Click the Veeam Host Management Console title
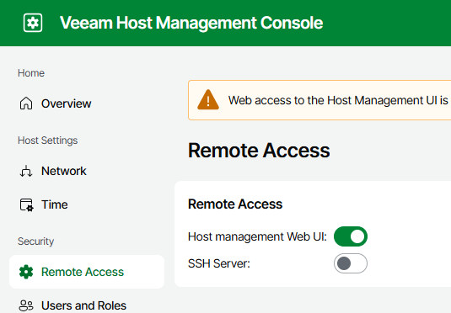The height and width of the screenshot is (313, 451). click(191, 23)
